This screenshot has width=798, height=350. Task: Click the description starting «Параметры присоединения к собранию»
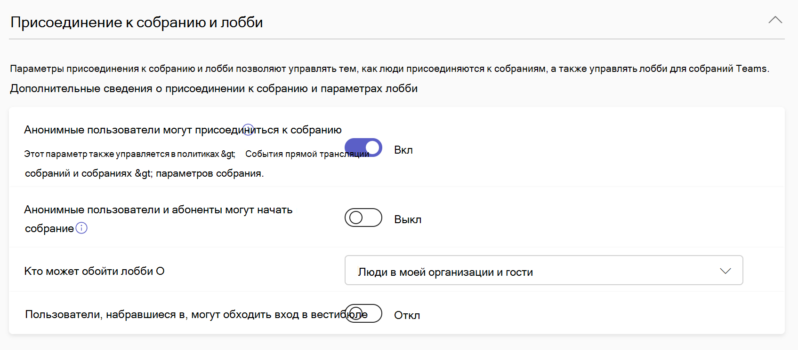(x=389, y=69)
